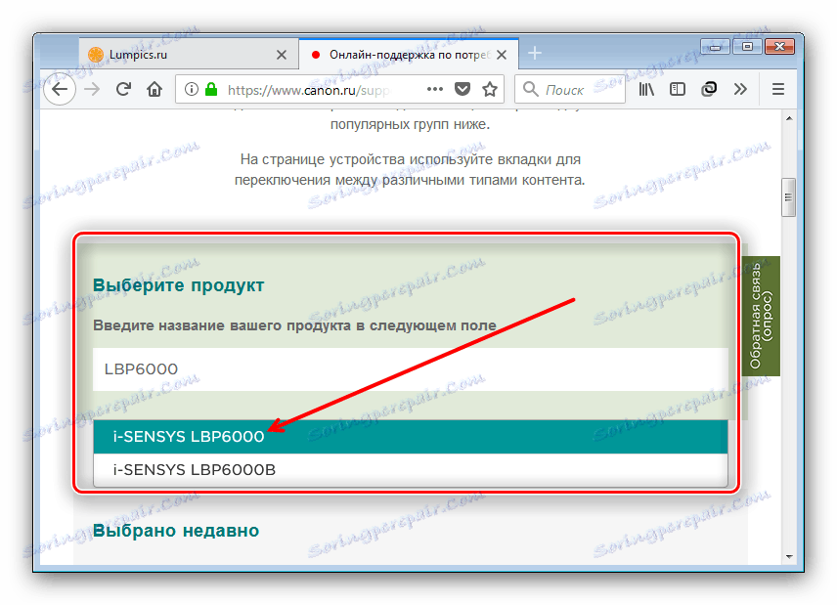
Task: Open page actions three-dots menu
Action: [x=435, y=89]
